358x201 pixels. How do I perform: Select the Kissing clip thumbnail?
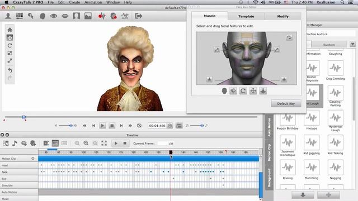tap(288, 167)
